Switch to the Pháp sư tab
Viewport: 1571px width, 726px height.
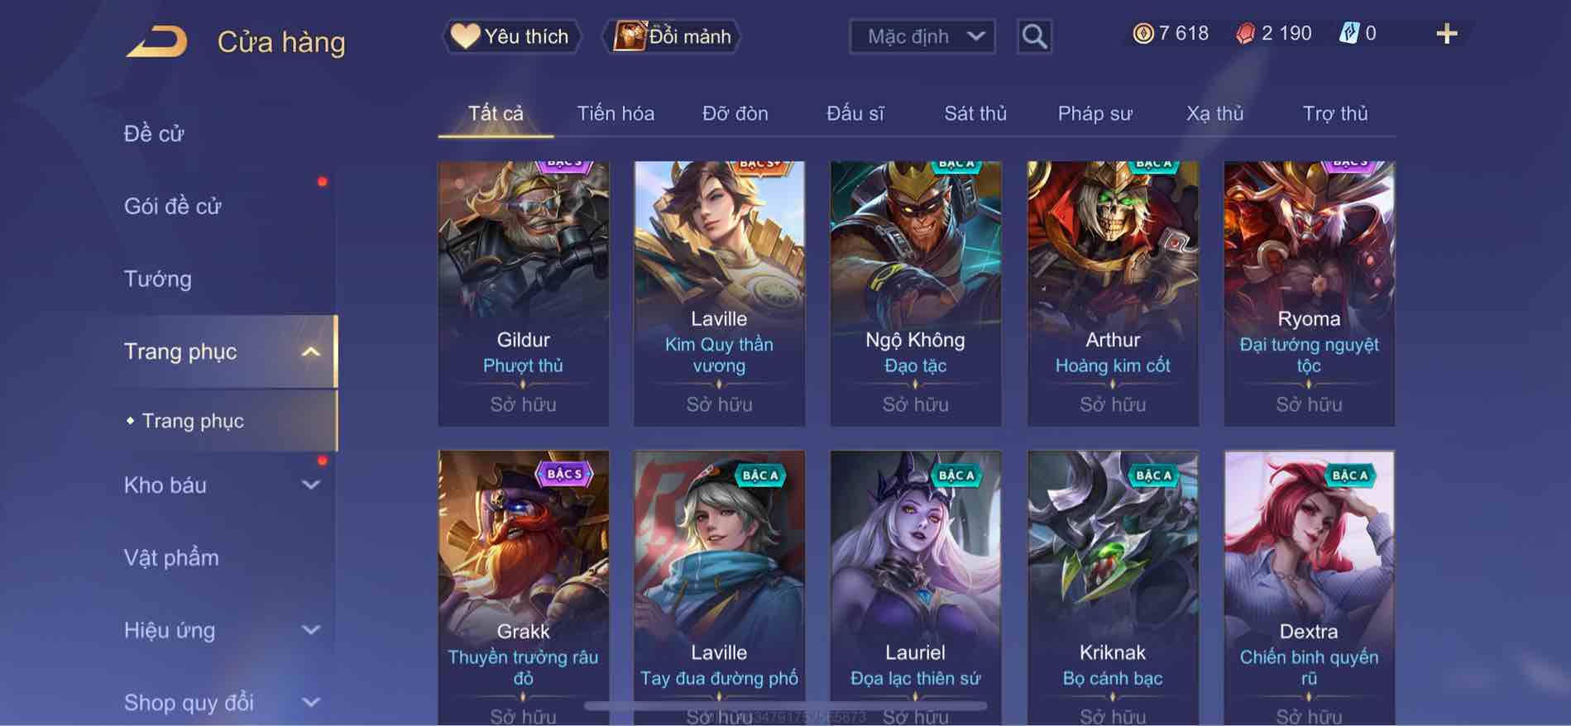coord(1094,113)
